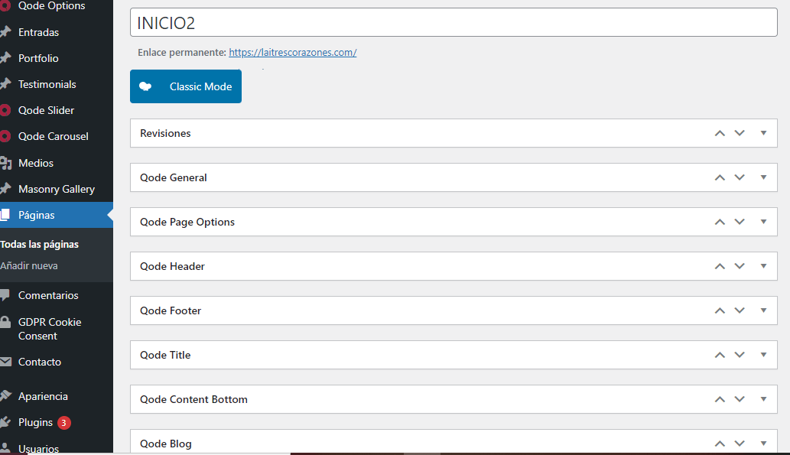
Task: Open the laitrescorazones.com permalink
Action: [x=293, y=53]
